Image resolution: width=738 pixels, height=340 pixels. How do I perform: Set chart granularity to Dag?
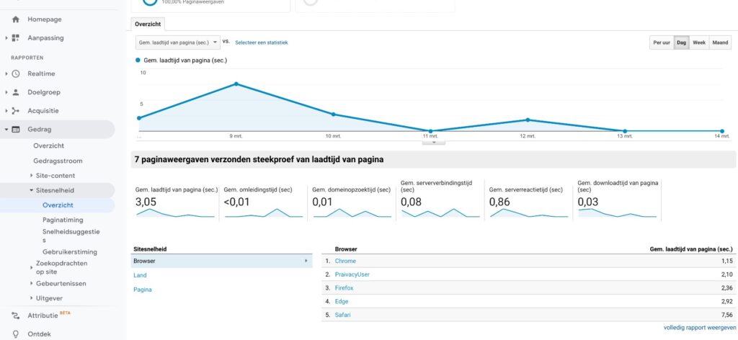pyautogui.click(x=682, y=42)
